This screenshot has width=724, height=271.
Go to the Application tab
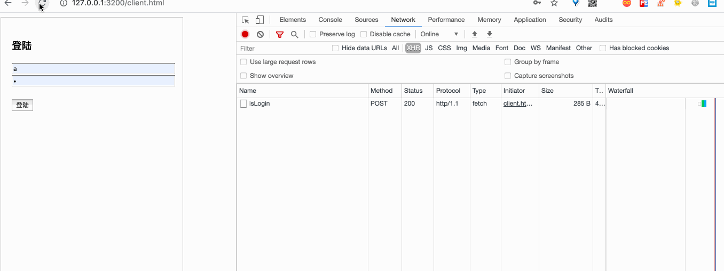(x=530, y=20)
